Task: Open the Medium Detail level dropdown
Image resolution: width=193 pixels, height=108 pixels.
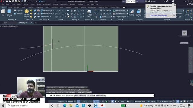Action: click(141, 101)
